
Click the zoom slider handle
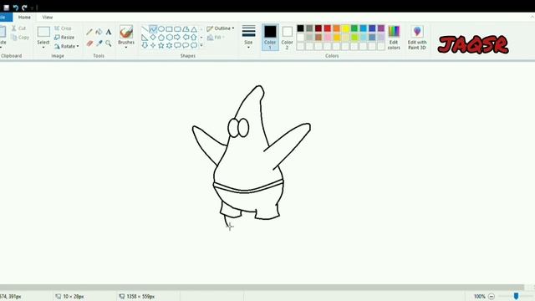pyautogui.click(x=517, y=296)
